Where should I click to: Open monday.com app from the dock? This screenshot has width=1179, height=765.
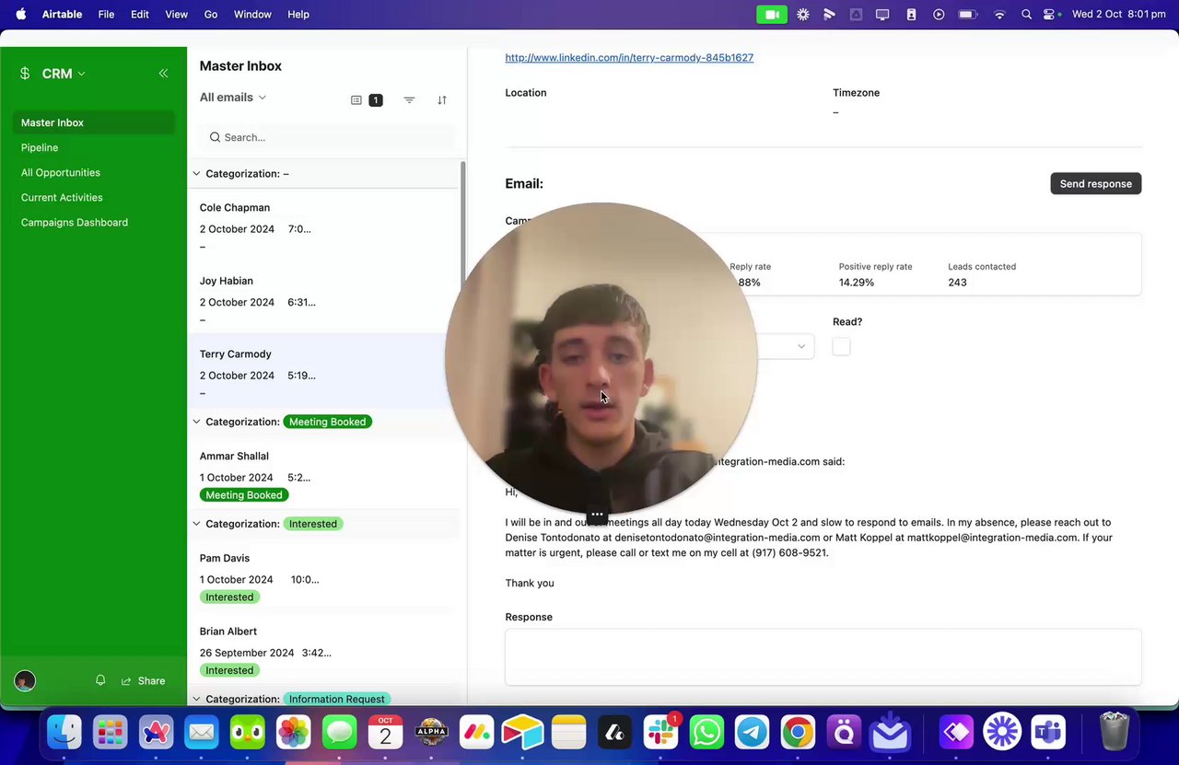pos(476,733)
